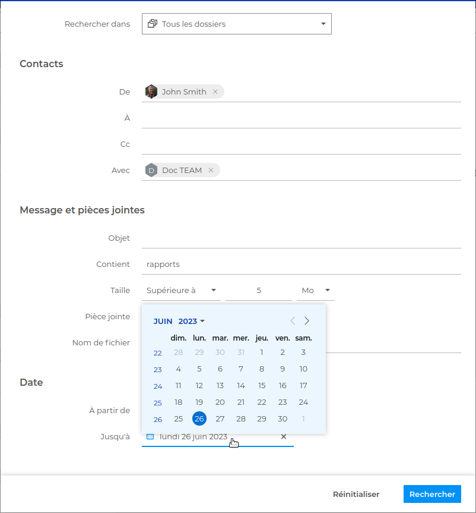Viewport: 476px width, 513px height.
Task: Remove John Smith from De field
Action: 215,92
